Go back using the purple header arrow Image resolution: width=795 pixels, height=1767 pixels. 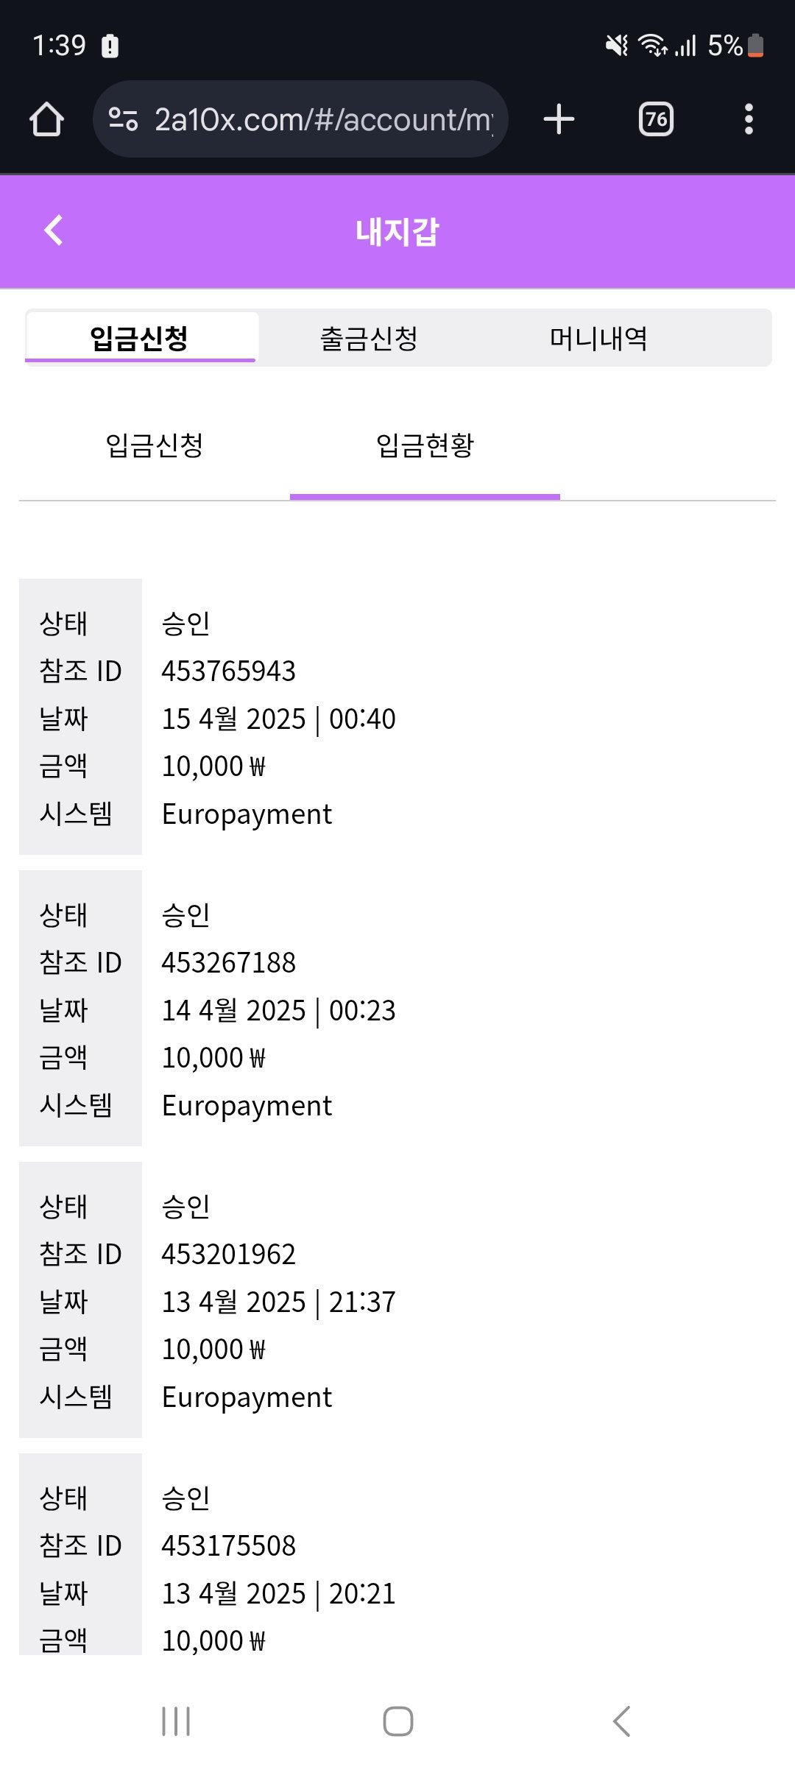pyautogui.click(x=54, y=230)
